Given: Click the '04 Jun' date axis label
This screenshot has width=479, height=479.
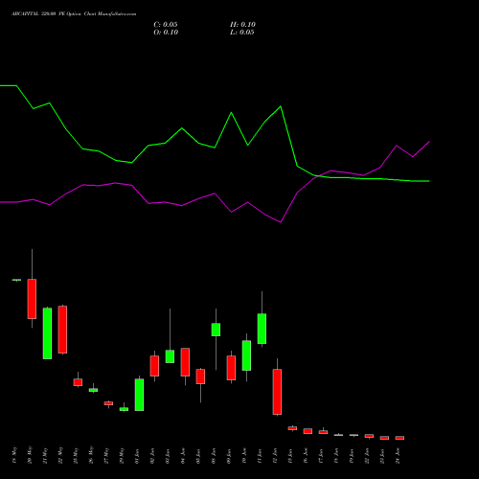Looking at the screenshot, I should tap(183, 456).
